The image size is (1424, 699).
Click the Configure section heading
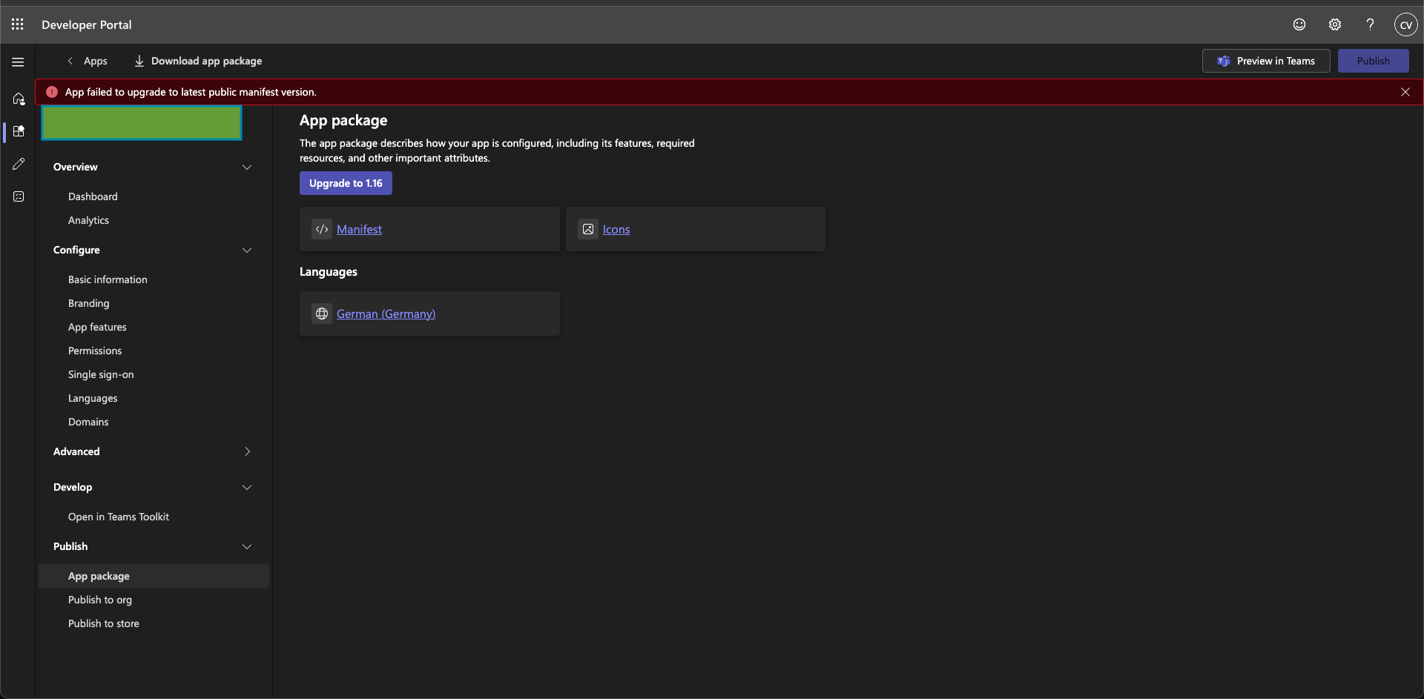pos(76,250)
